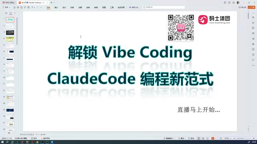Select the 开始 ribbon tab
This screenshot has width=257, height=144.
click(48, 8)
